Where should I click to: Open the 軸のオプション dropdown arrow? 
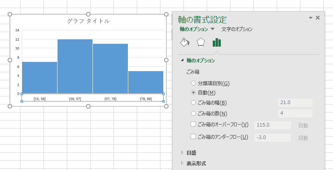[213, 29]
